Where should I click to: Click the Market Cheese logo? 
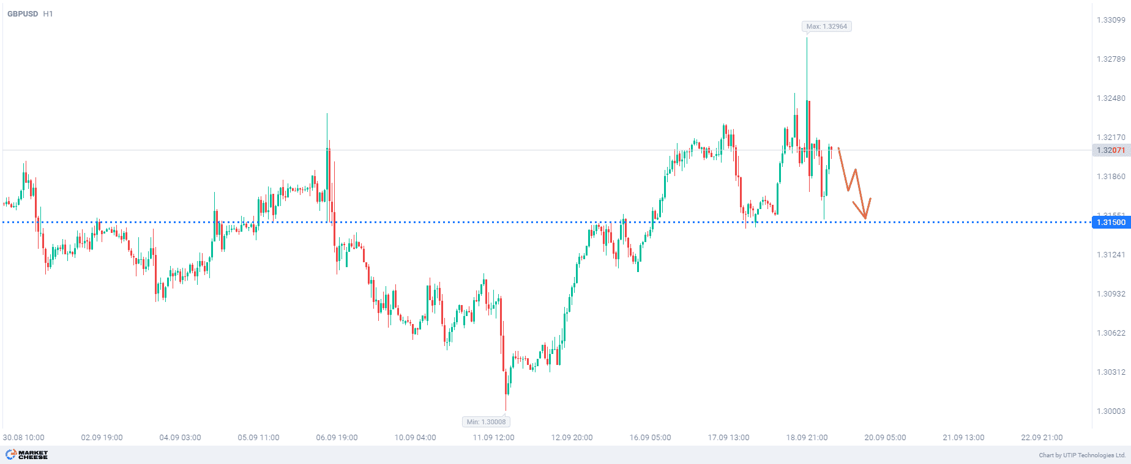27,455
